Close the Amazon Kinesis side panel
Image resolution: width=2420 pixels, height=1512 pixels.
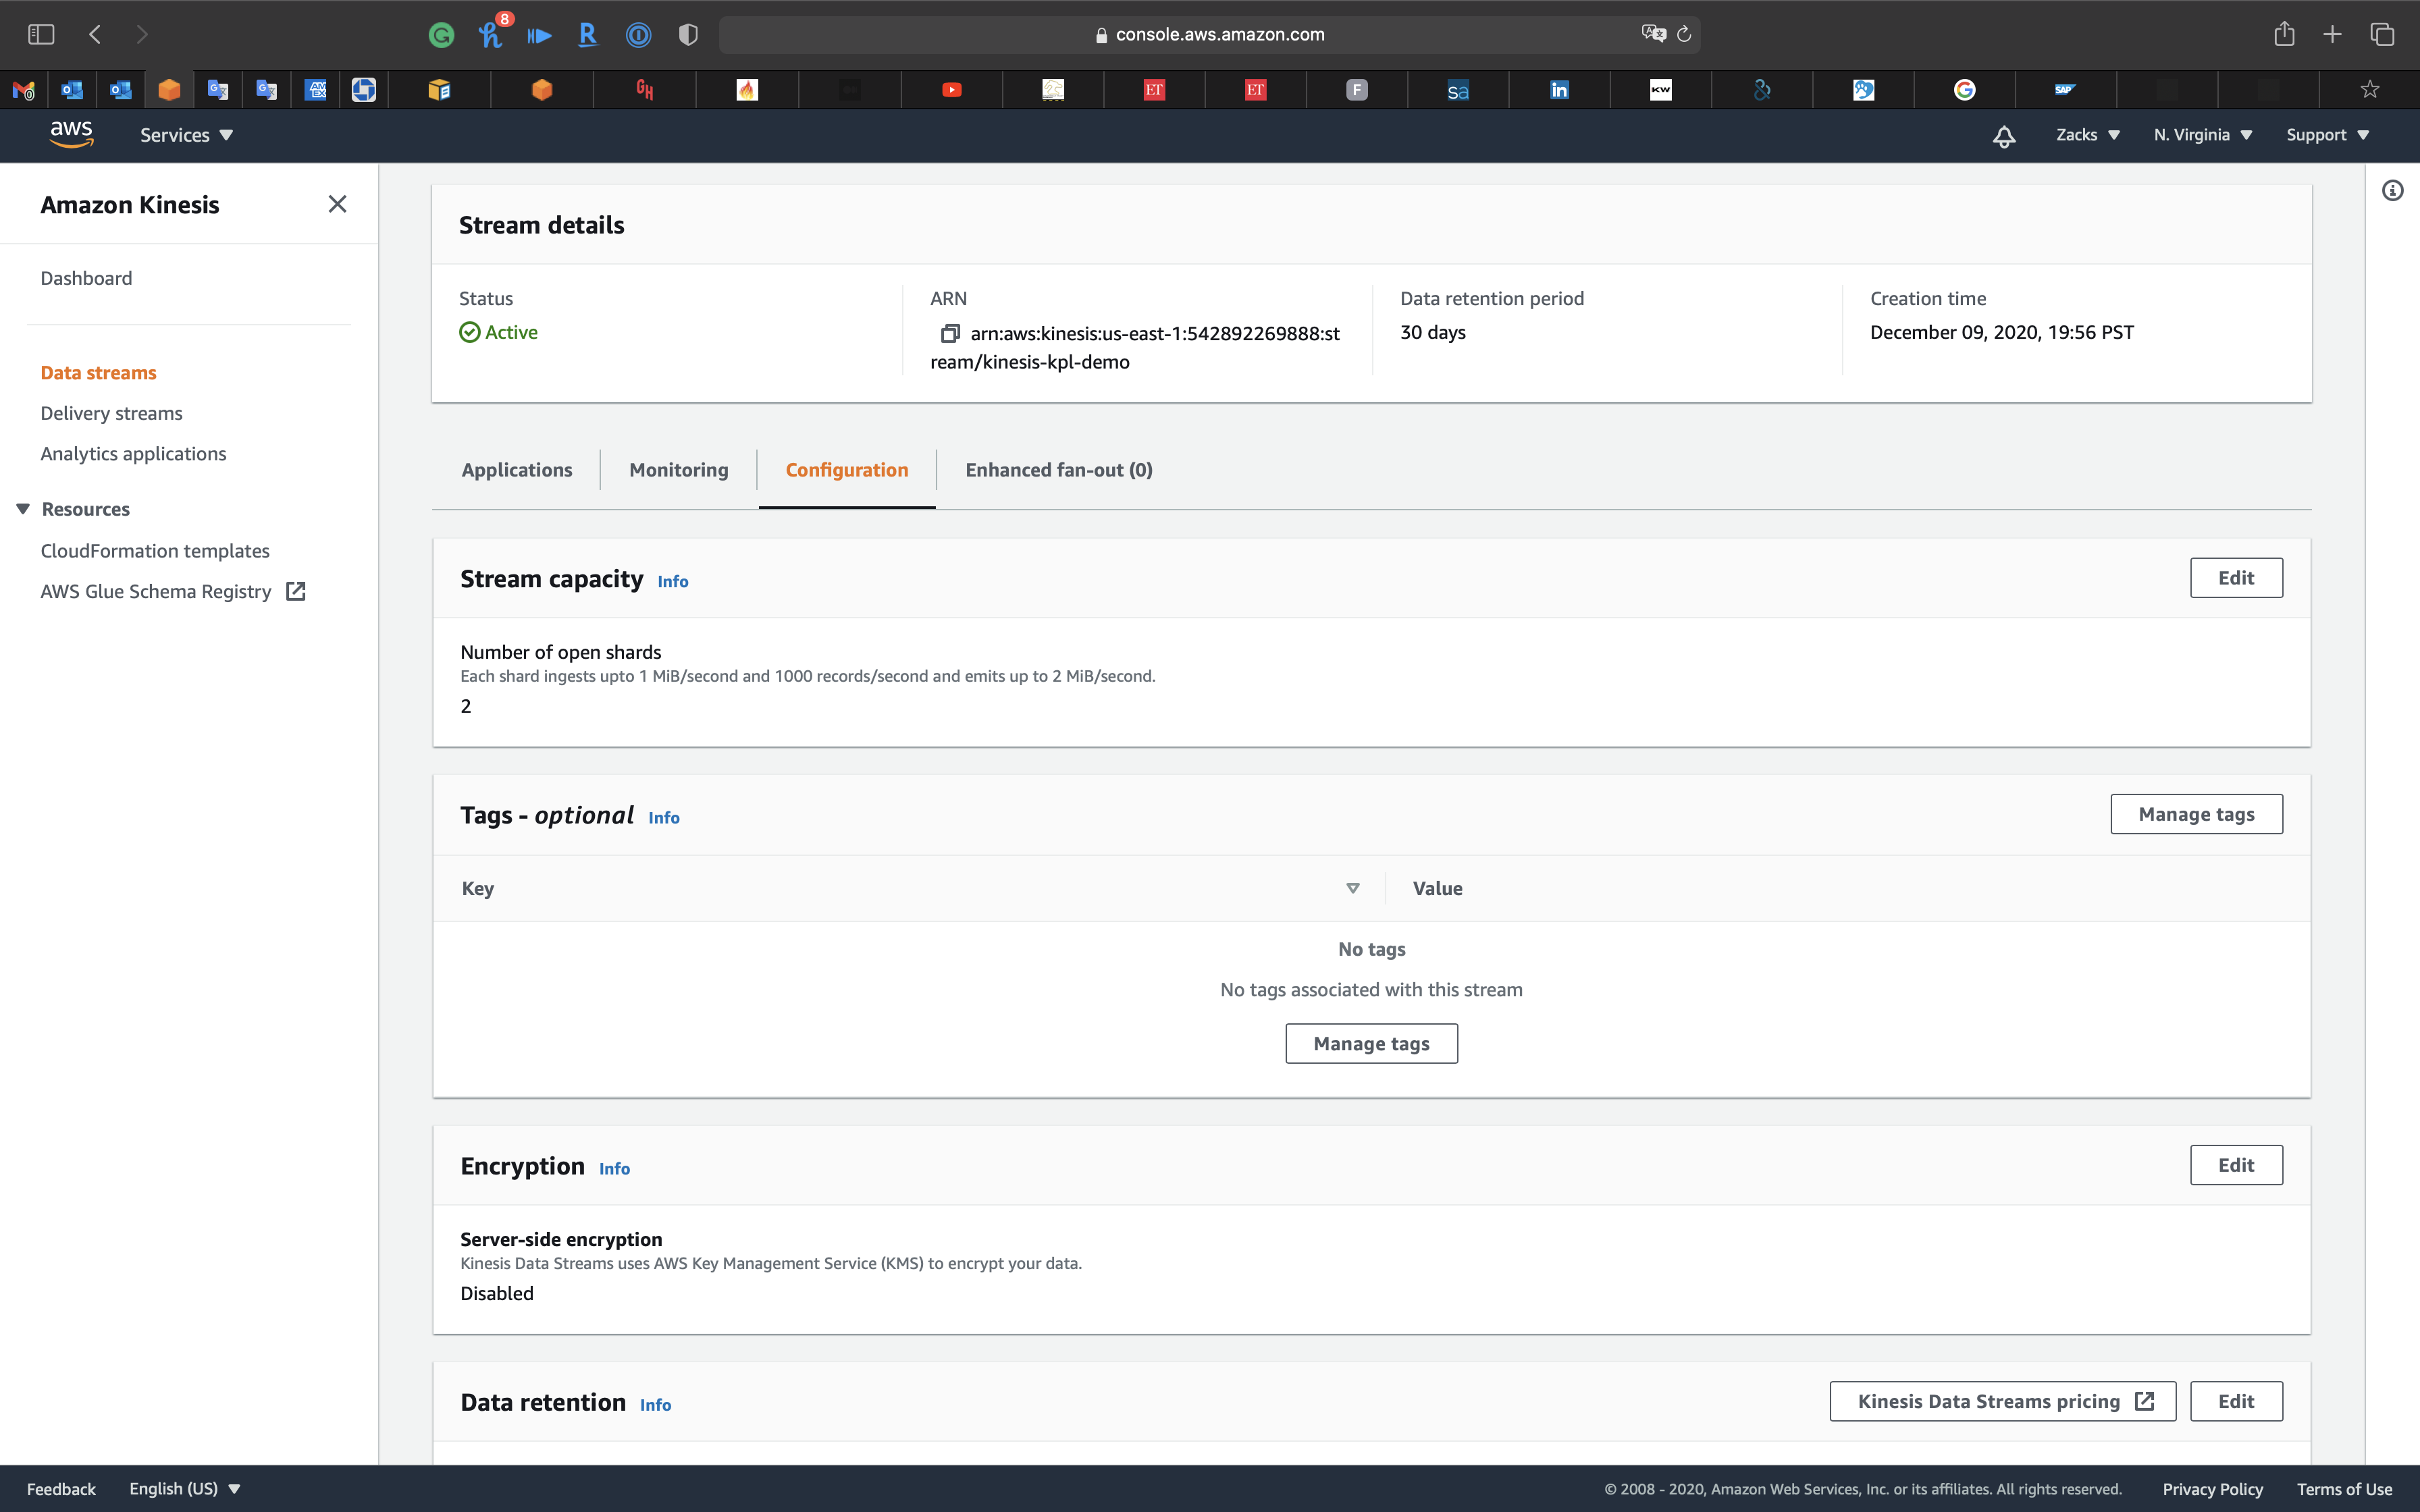pos(337,205)
